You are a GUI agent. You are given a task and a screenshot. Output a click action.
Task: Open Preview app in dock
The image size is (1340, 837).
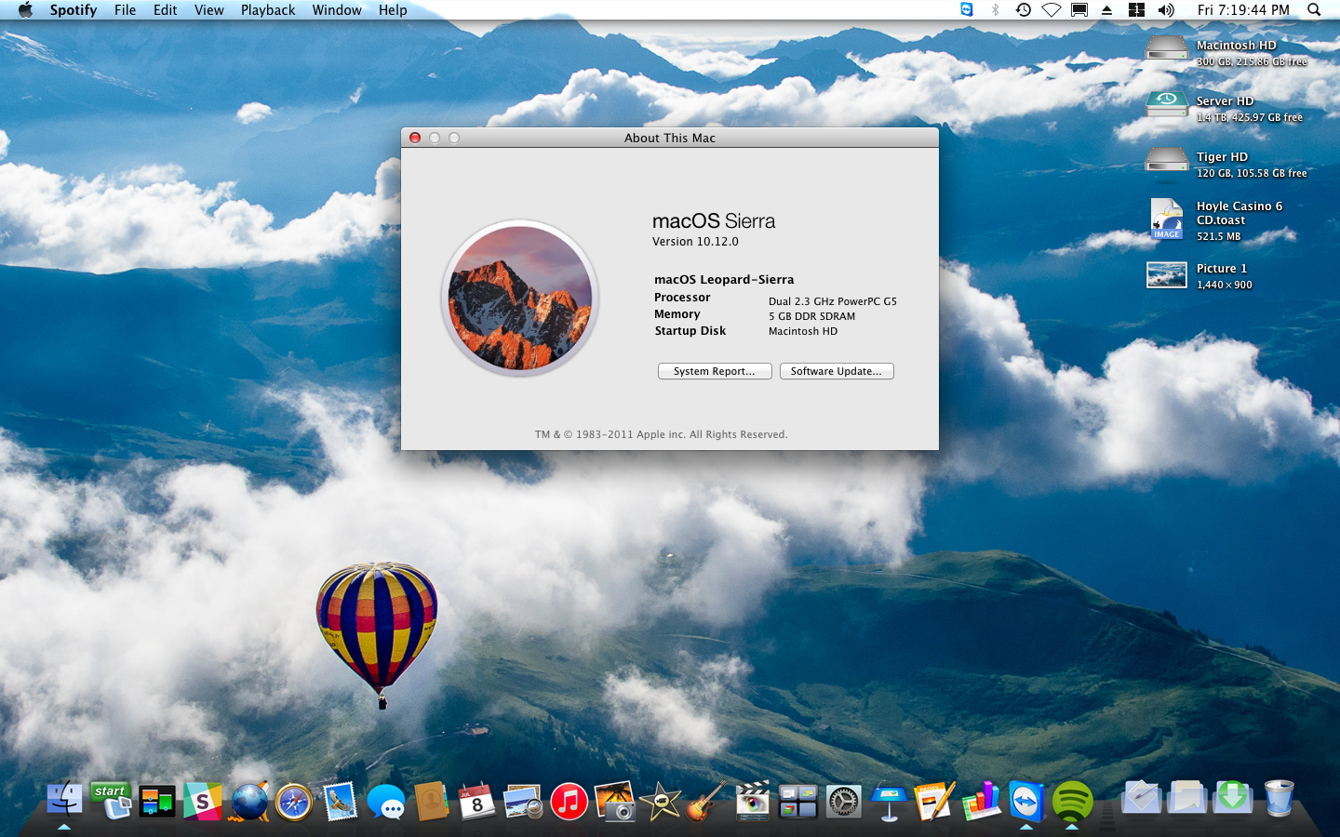[x=523, y=801]
